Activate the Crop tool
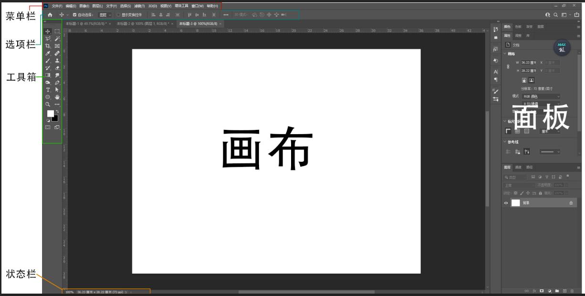585x296 pixels. pyautogui.click(x=47, y=46)
